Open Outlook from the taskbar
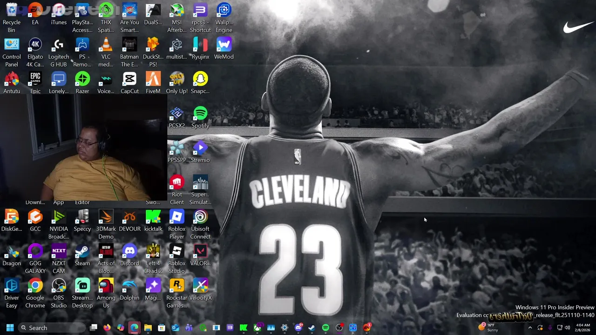This screenshot has width=596, height=335. click(175, 328)
